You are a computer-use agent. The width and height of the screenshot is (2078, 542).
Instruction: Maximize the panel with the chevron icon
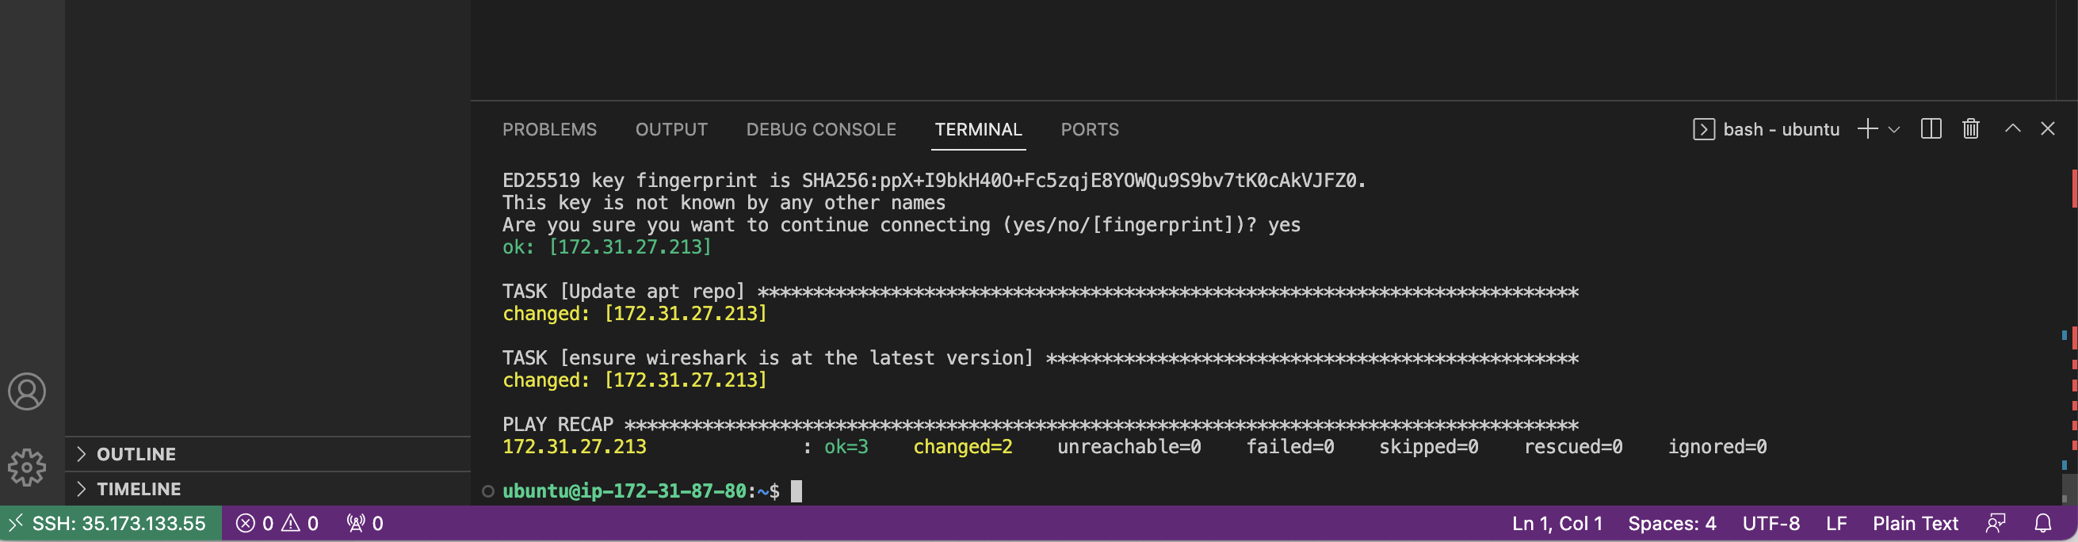(x=2015, y=128)
